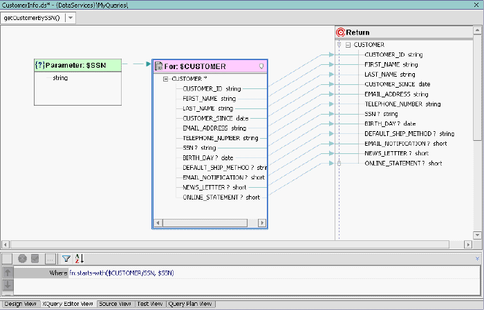Image resolution: width=484 pixels, height=310 pixels.
Task: Open the getCustomerBySSN() function dropdown
Action: pyautogui.click(x=71, y=18)
